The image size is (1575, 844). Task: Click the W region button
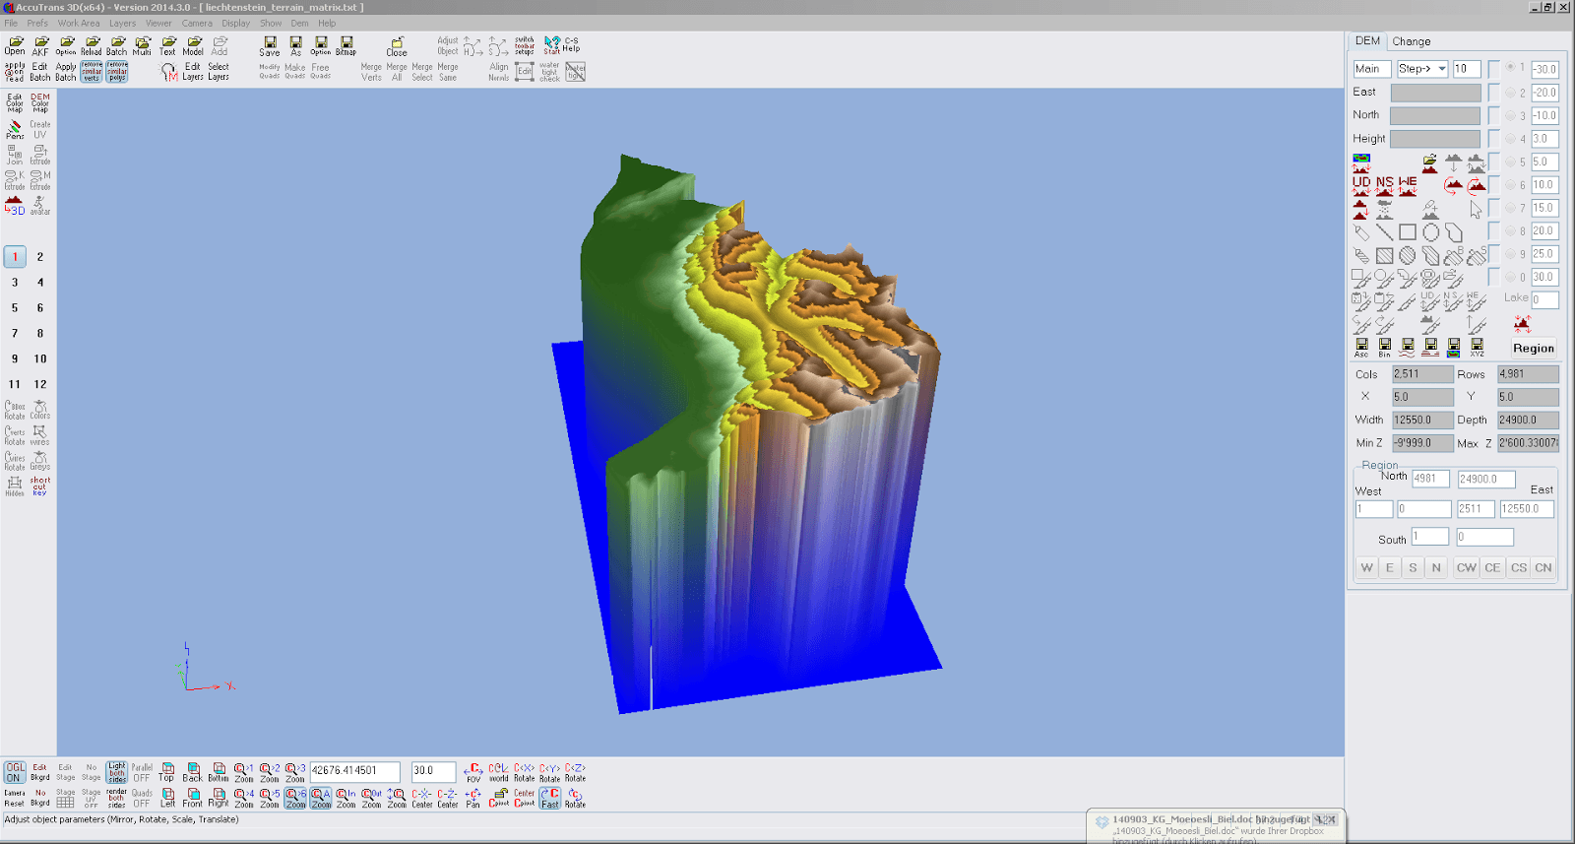coord(1366,567)
